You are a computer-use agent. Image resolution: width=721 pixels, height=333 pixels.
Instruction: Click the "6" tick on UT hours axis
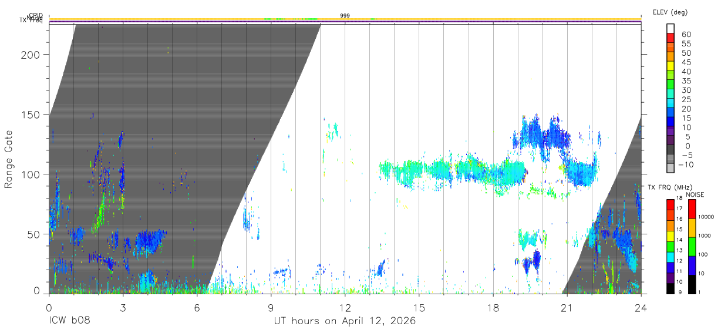pyautogui.click(x=197, y=307)
